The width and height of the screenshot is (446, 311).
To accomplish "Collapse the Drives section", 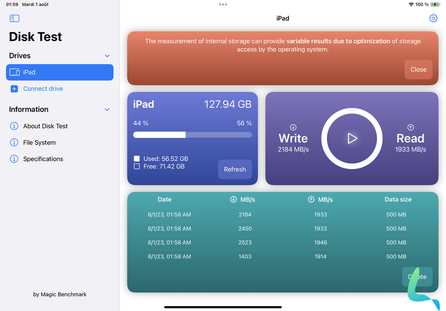I will 107,56.
